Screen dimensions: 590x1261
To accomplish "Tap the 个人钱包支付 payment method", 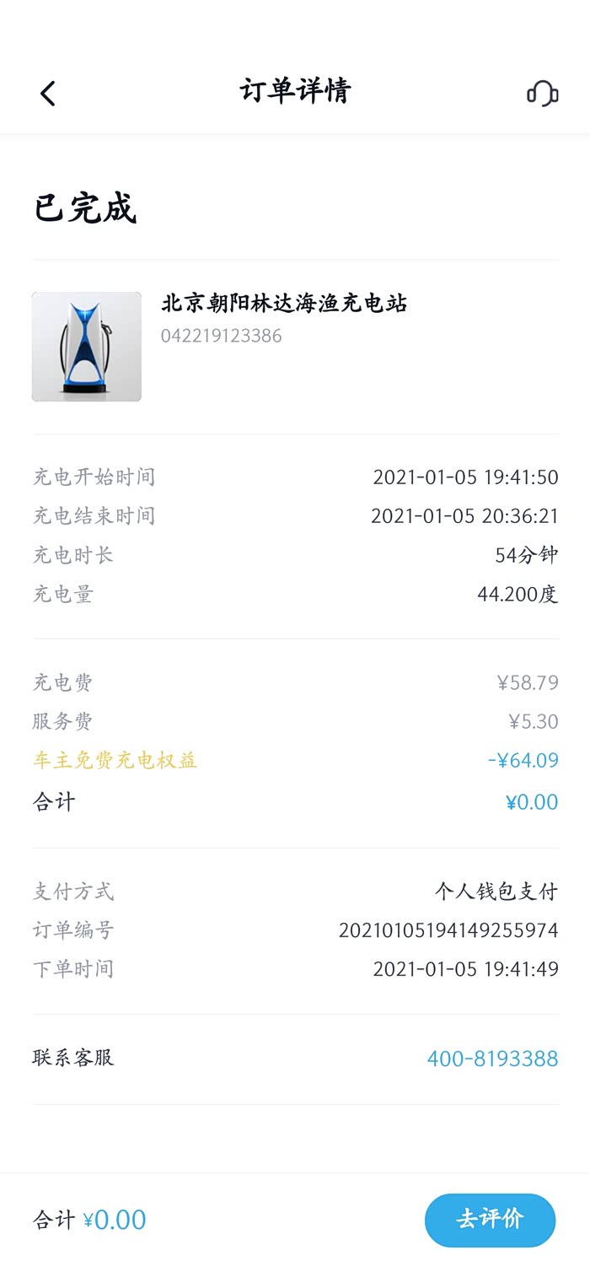I will click(496, 892).
